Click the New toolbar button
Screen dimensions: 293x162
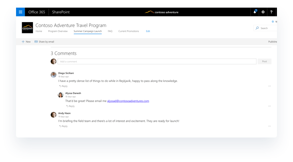click(x=26, y=41)
